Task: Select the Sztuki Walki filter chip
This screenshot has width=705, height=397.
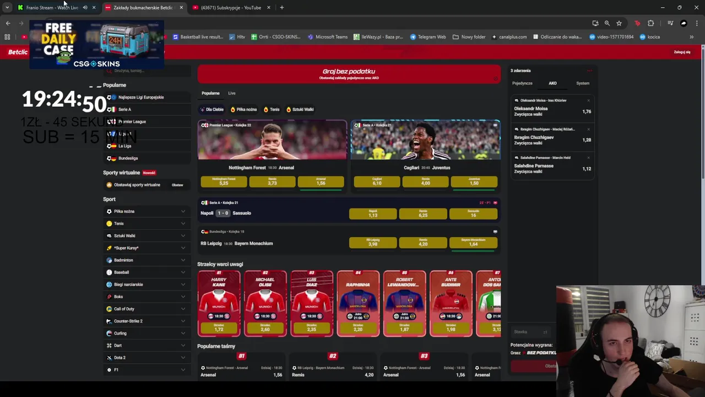Action: 300,109
